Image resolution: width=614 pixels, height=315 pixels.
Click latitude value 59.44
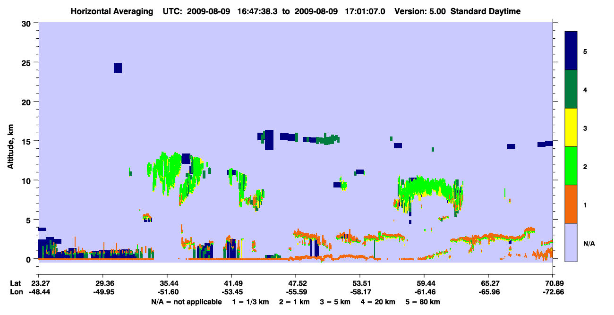pyautogui.click(x=424, y=283)
